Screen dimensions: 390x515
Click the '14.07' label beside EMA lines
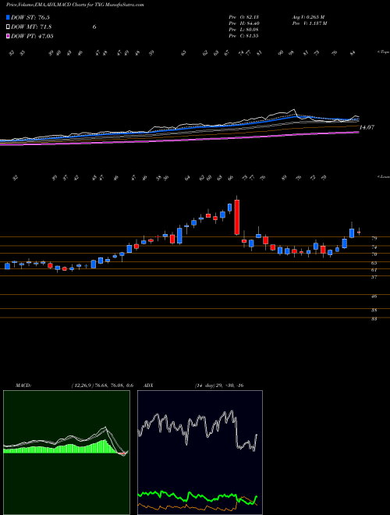coord(367,127)
